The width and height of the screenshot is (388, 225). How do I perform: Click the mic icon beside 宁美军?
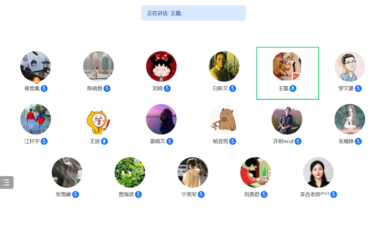(201, 194)
